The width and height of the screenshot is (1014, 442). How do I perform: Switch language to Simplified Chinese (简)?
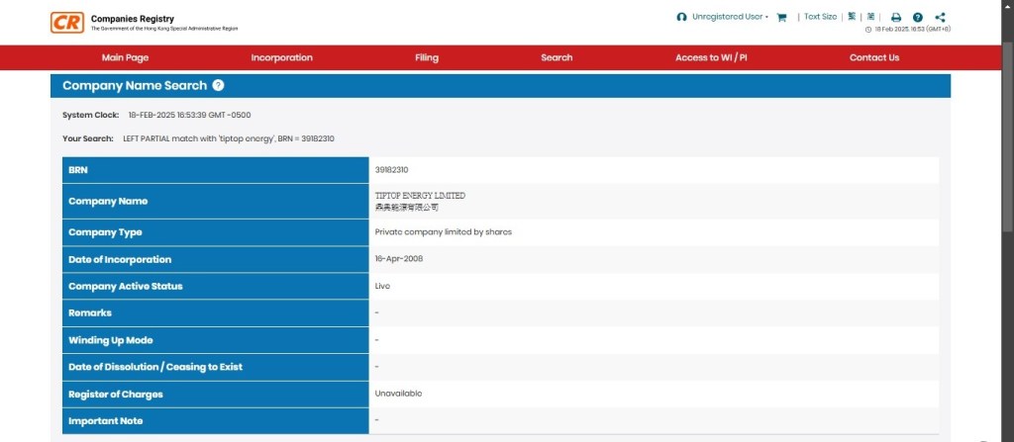(870, 17)
